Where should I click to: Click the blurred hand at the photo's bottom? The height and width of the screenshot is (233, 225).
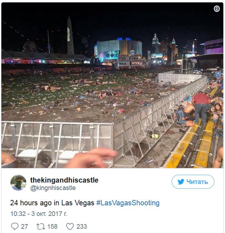click(x=91, y=158)
